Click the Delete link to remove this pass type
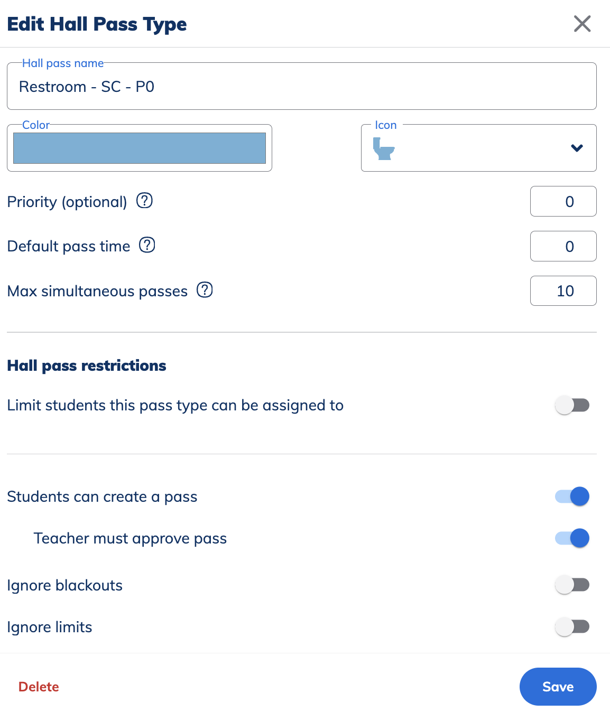610x712 pixels. point(38,687)
